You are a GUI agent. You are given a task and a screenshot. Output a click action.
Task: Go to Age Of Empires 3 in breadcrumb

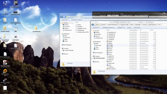coord(153,25)
